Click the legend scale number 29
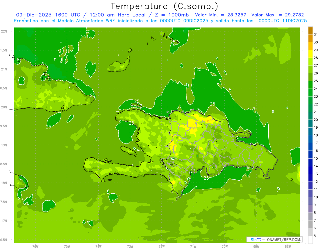The height and width of the screenshot is (250, 323). pos(316,50)
